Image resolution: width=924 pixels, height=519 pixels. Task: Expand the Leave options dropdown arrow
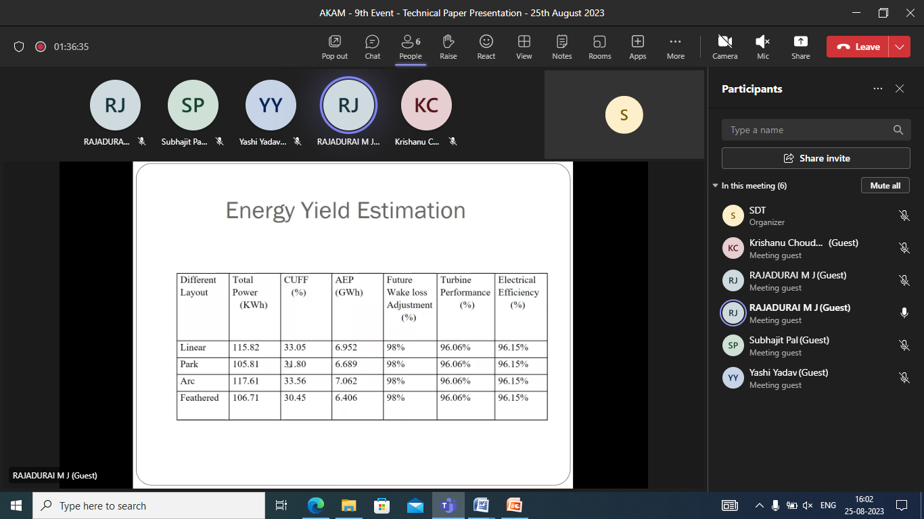(x=899, y=47)
